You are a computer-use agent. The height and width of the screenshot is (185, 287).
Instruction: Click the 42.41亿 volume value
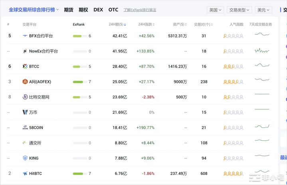coord(120,36)
